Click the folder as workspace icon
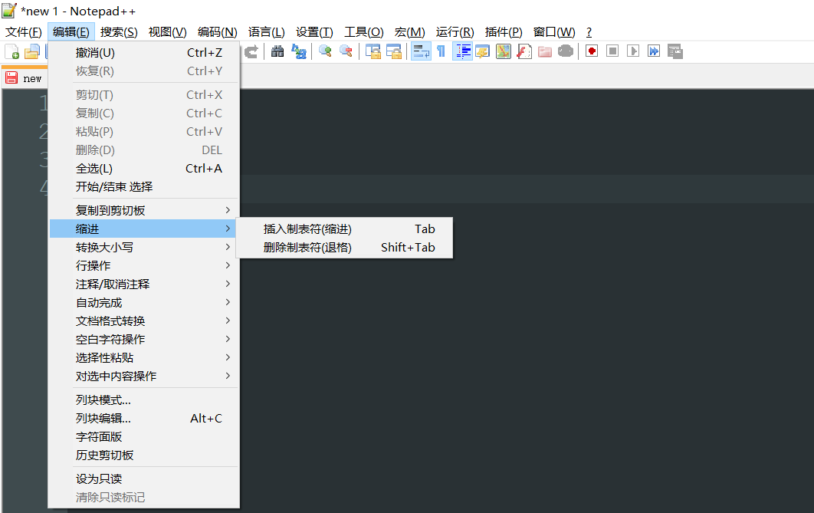 544,51
